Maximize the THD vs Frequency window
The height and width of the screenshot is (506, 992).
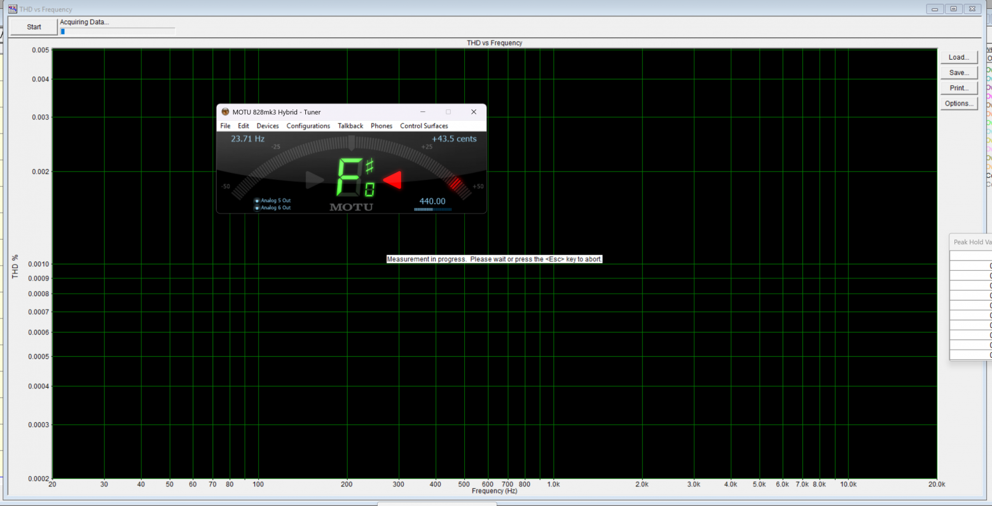coord(953,9)
